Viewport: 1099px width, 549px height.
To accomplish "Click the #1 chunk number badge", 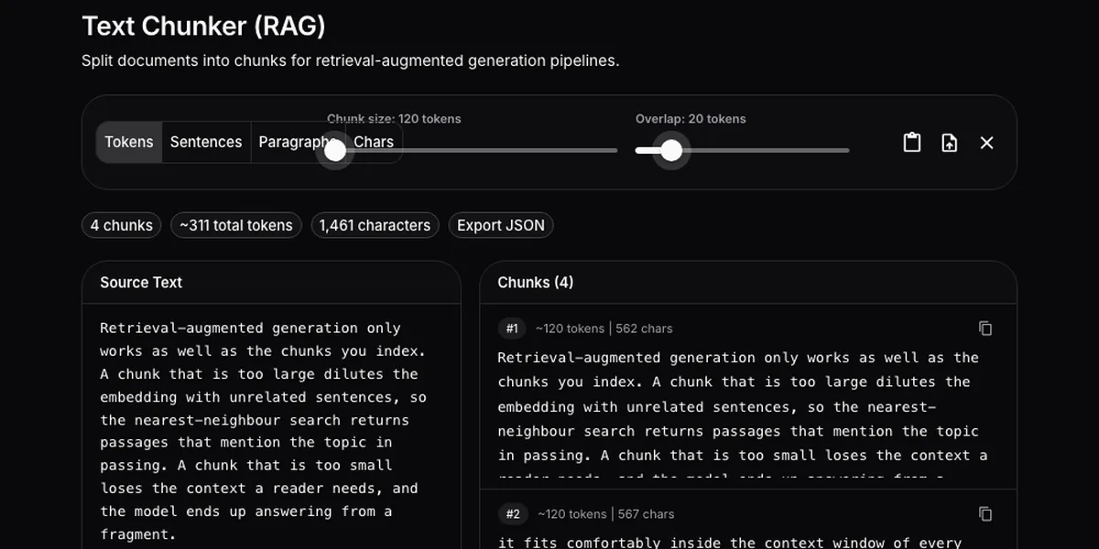I will [512, 328].
